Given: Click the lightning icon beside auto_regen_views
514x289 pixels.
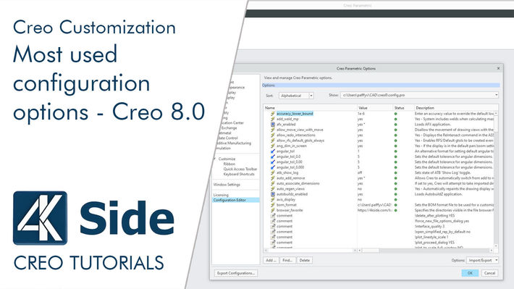Looking at the screenshot, I should pos(272,188).
